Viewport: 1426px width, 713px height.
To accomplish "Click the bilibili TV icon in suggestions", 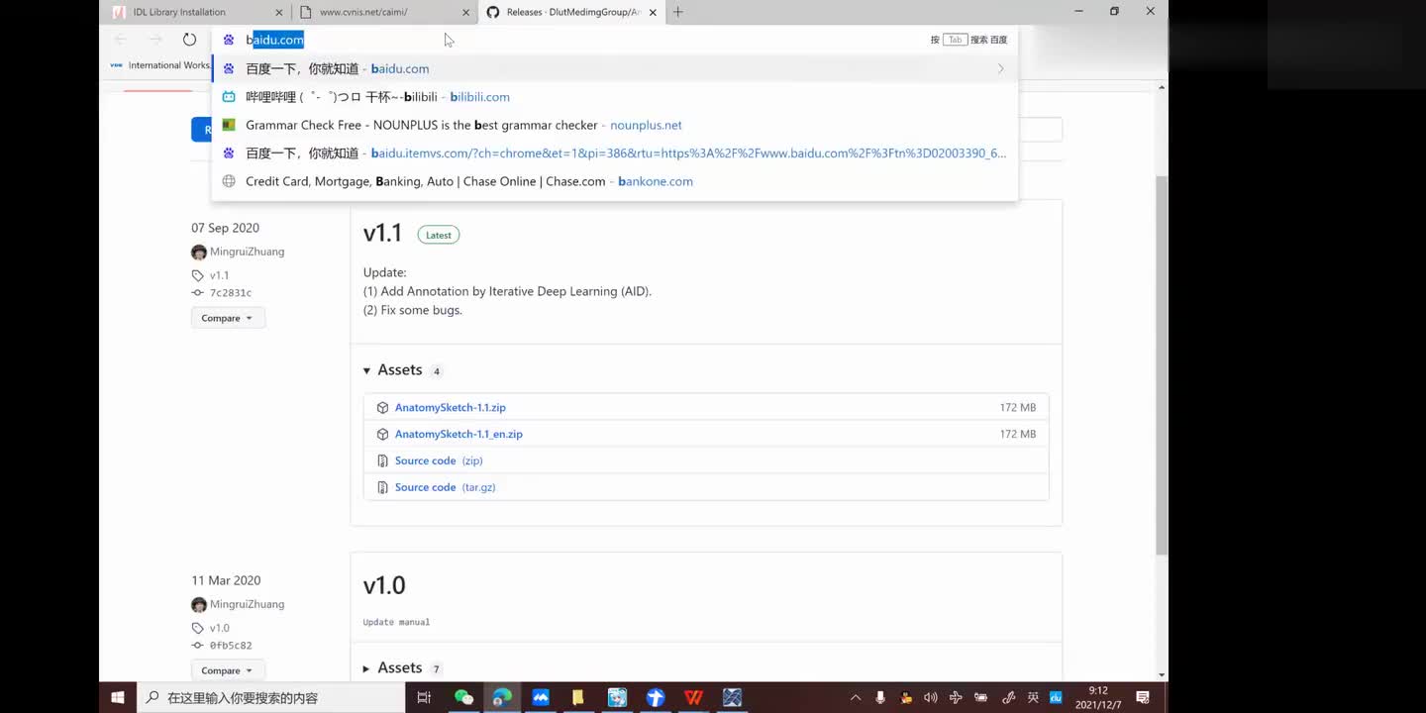I will (x=229, y=97).
